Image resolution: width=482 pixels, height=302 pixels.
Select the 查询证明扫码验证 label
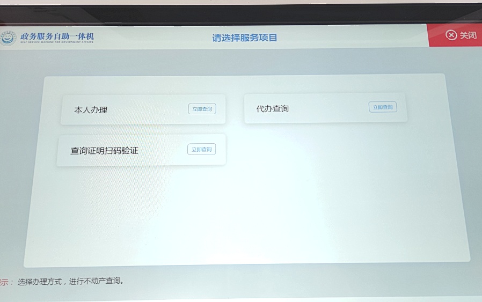104,151
